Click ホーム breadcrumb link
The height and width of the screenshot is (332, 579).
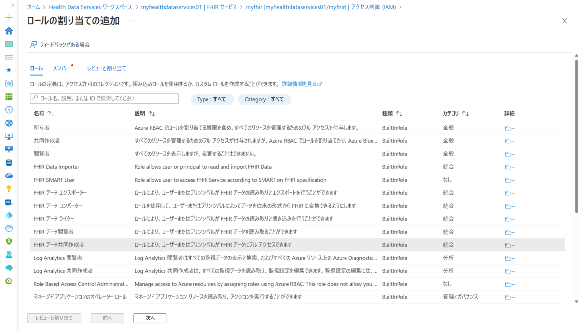(x=33, y=7)
